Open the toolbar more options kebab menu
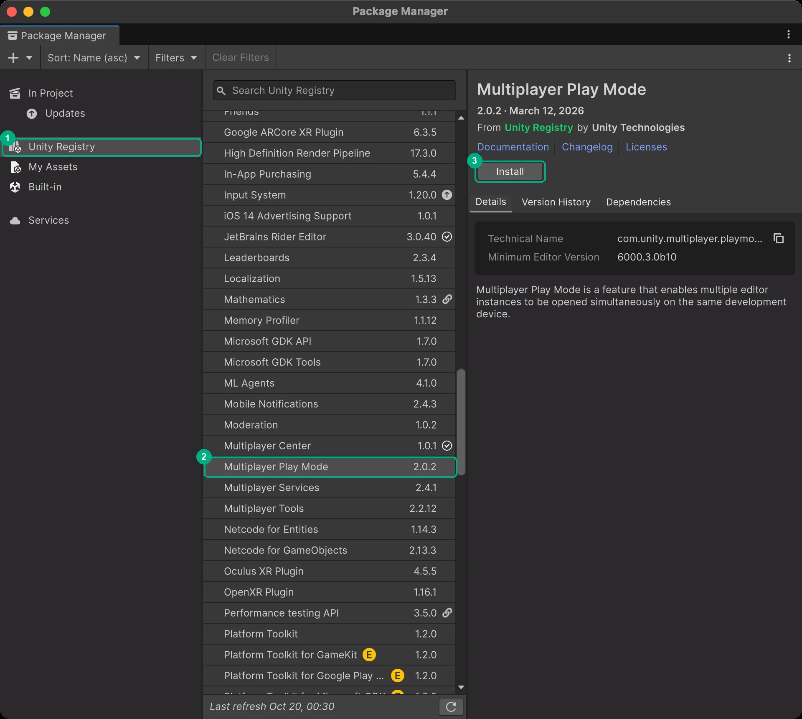The width and height of the screenshot is (802, 719). click(x=789, y=58)
